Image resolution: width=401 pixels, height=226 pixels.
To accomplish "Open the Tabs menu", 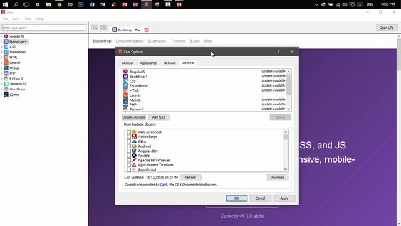I will point(28,19).
